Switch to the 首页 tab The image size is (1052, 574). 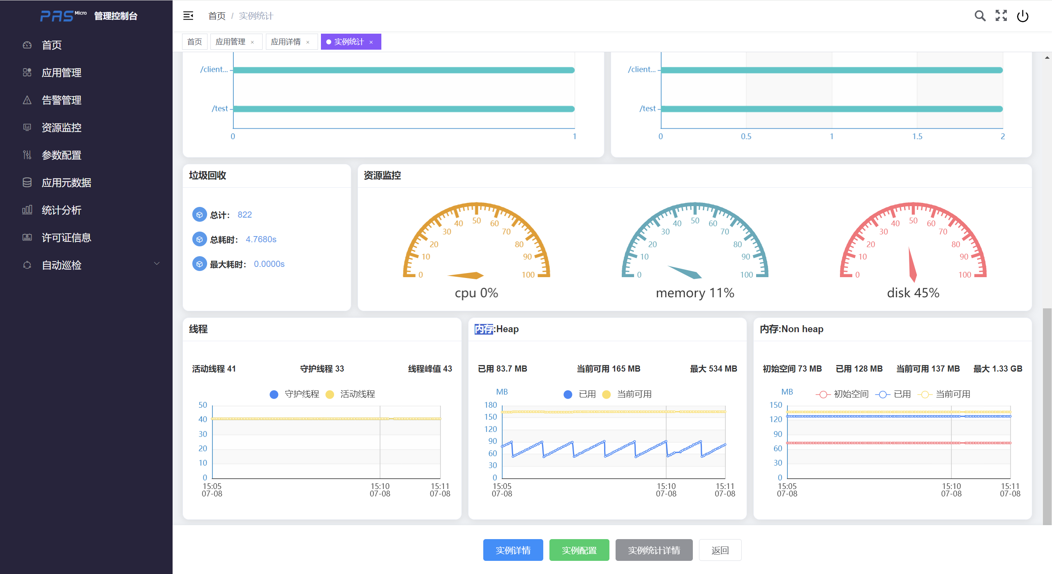[x=194, y=42]
